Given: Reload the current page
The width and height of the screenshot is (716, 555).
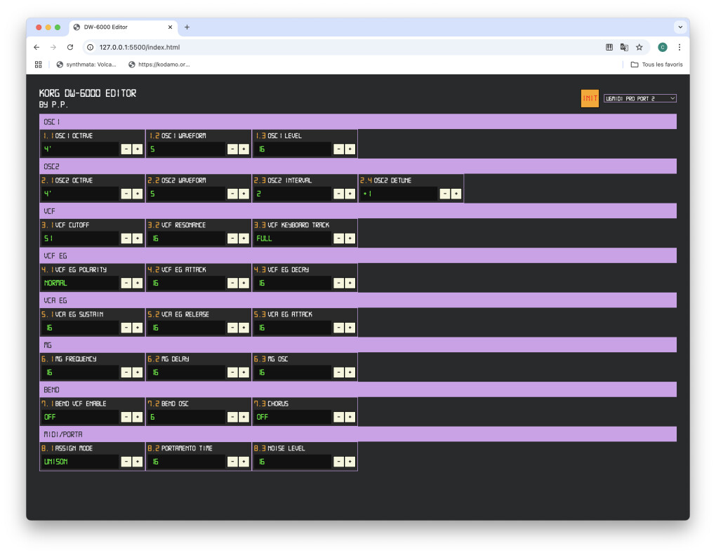Looking at the screenshot, I should (70, 47).
